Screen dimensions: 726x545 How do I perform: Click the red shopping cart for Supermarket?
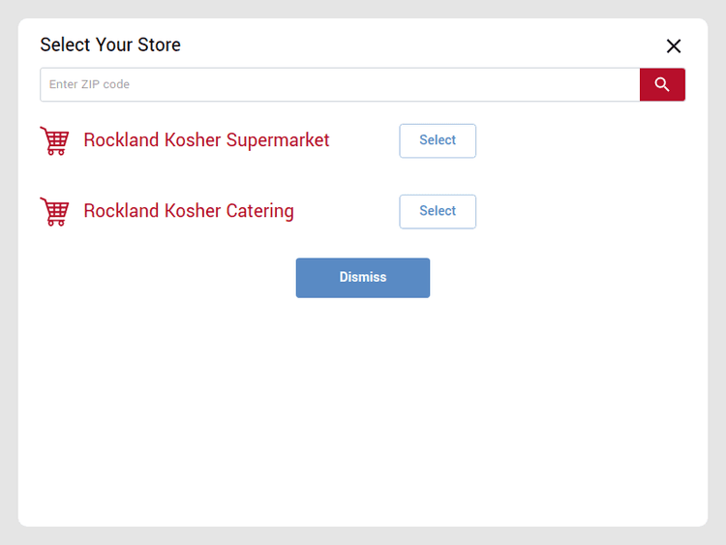click(54, 141)
